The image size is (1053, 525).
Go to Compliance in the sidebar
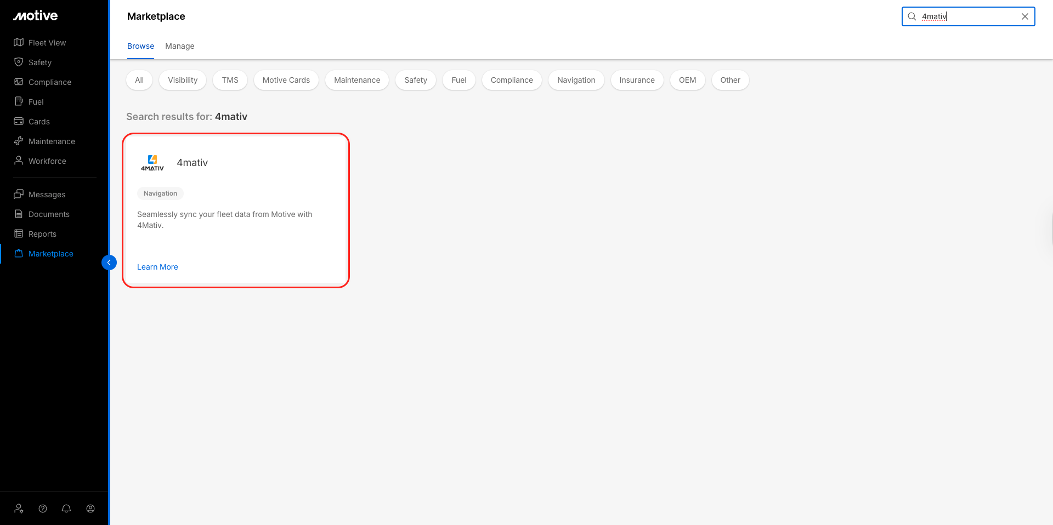coord(50,82)
